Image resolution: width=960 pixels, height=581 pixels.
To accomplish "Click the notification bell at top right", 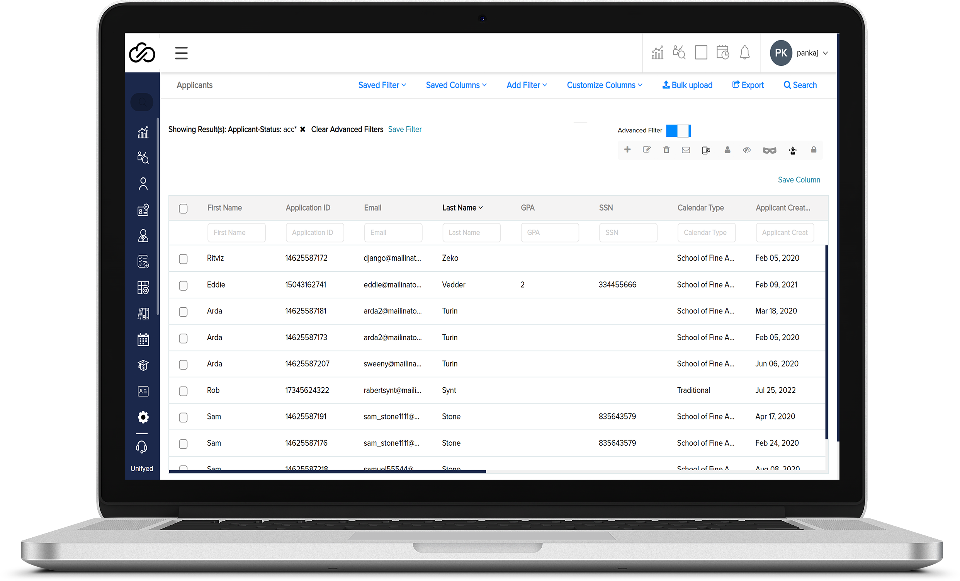I will pyautogui.click(x=744, y=53).
